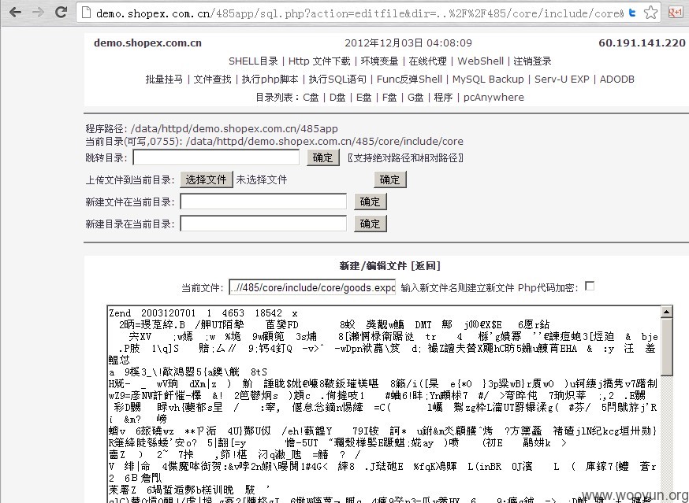Image resolution: width=689 pixels, height=503 pixels.
Task: Open the 环境变量 link
Action: tap(379, 61)
